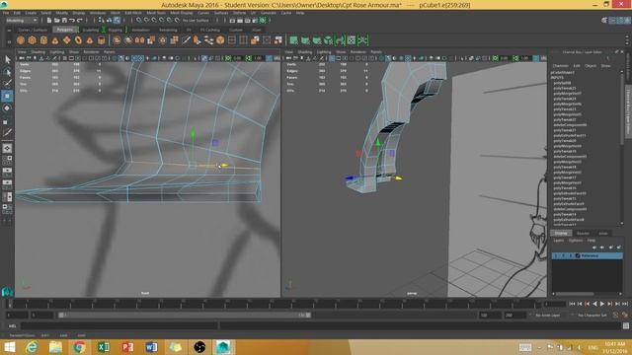The image size is (632, 355).
Task: Redo the last action
Action: pyautogui.click(x=80, y=20)
